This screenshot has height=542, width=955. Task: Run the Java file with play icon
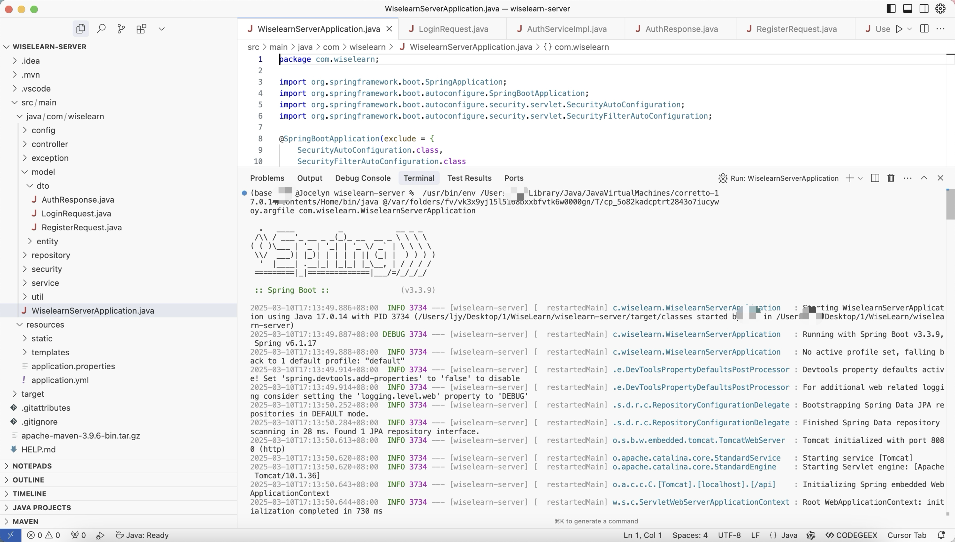click(x=899, y=29)
